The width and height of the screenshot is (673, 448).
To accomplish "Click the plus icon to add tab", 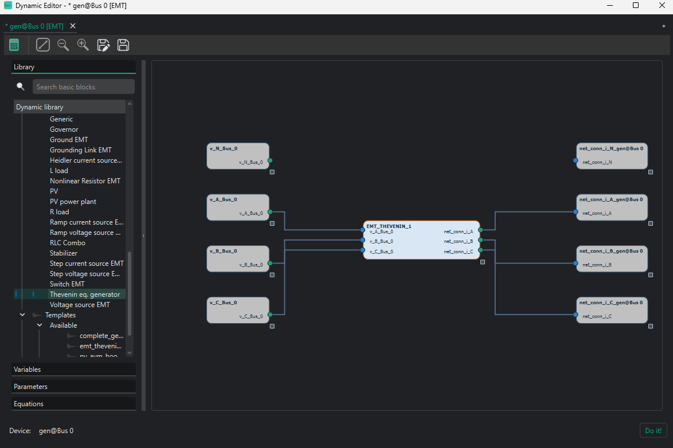I will tap(664, 26).
